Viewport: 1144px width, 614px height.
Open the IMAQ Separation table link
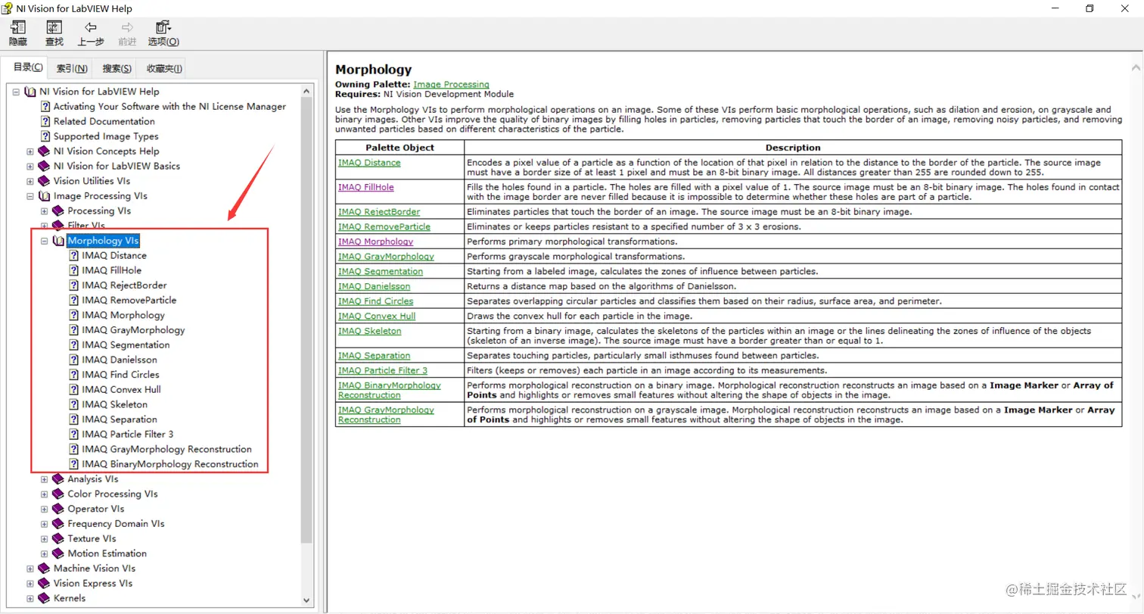[x=375, y=356]
